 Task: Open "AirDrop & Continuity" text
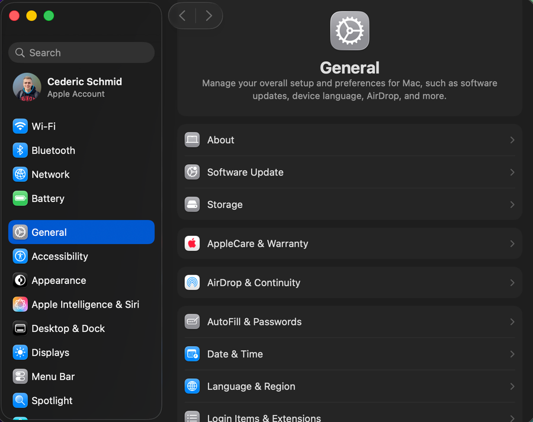tap(254, 283)
